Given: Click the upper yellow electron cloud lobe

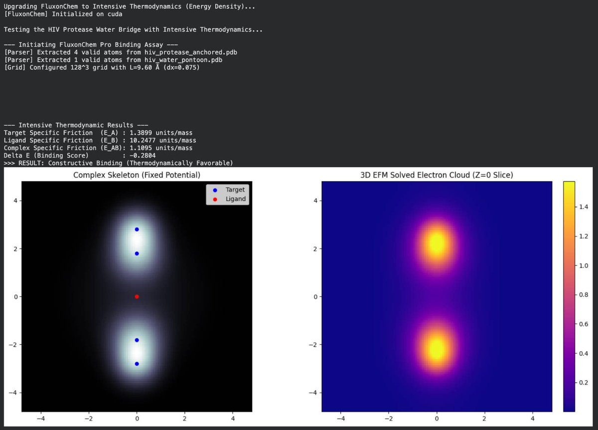Looking at the screenshot, I should pyautogui.click(x=437, y=243).
